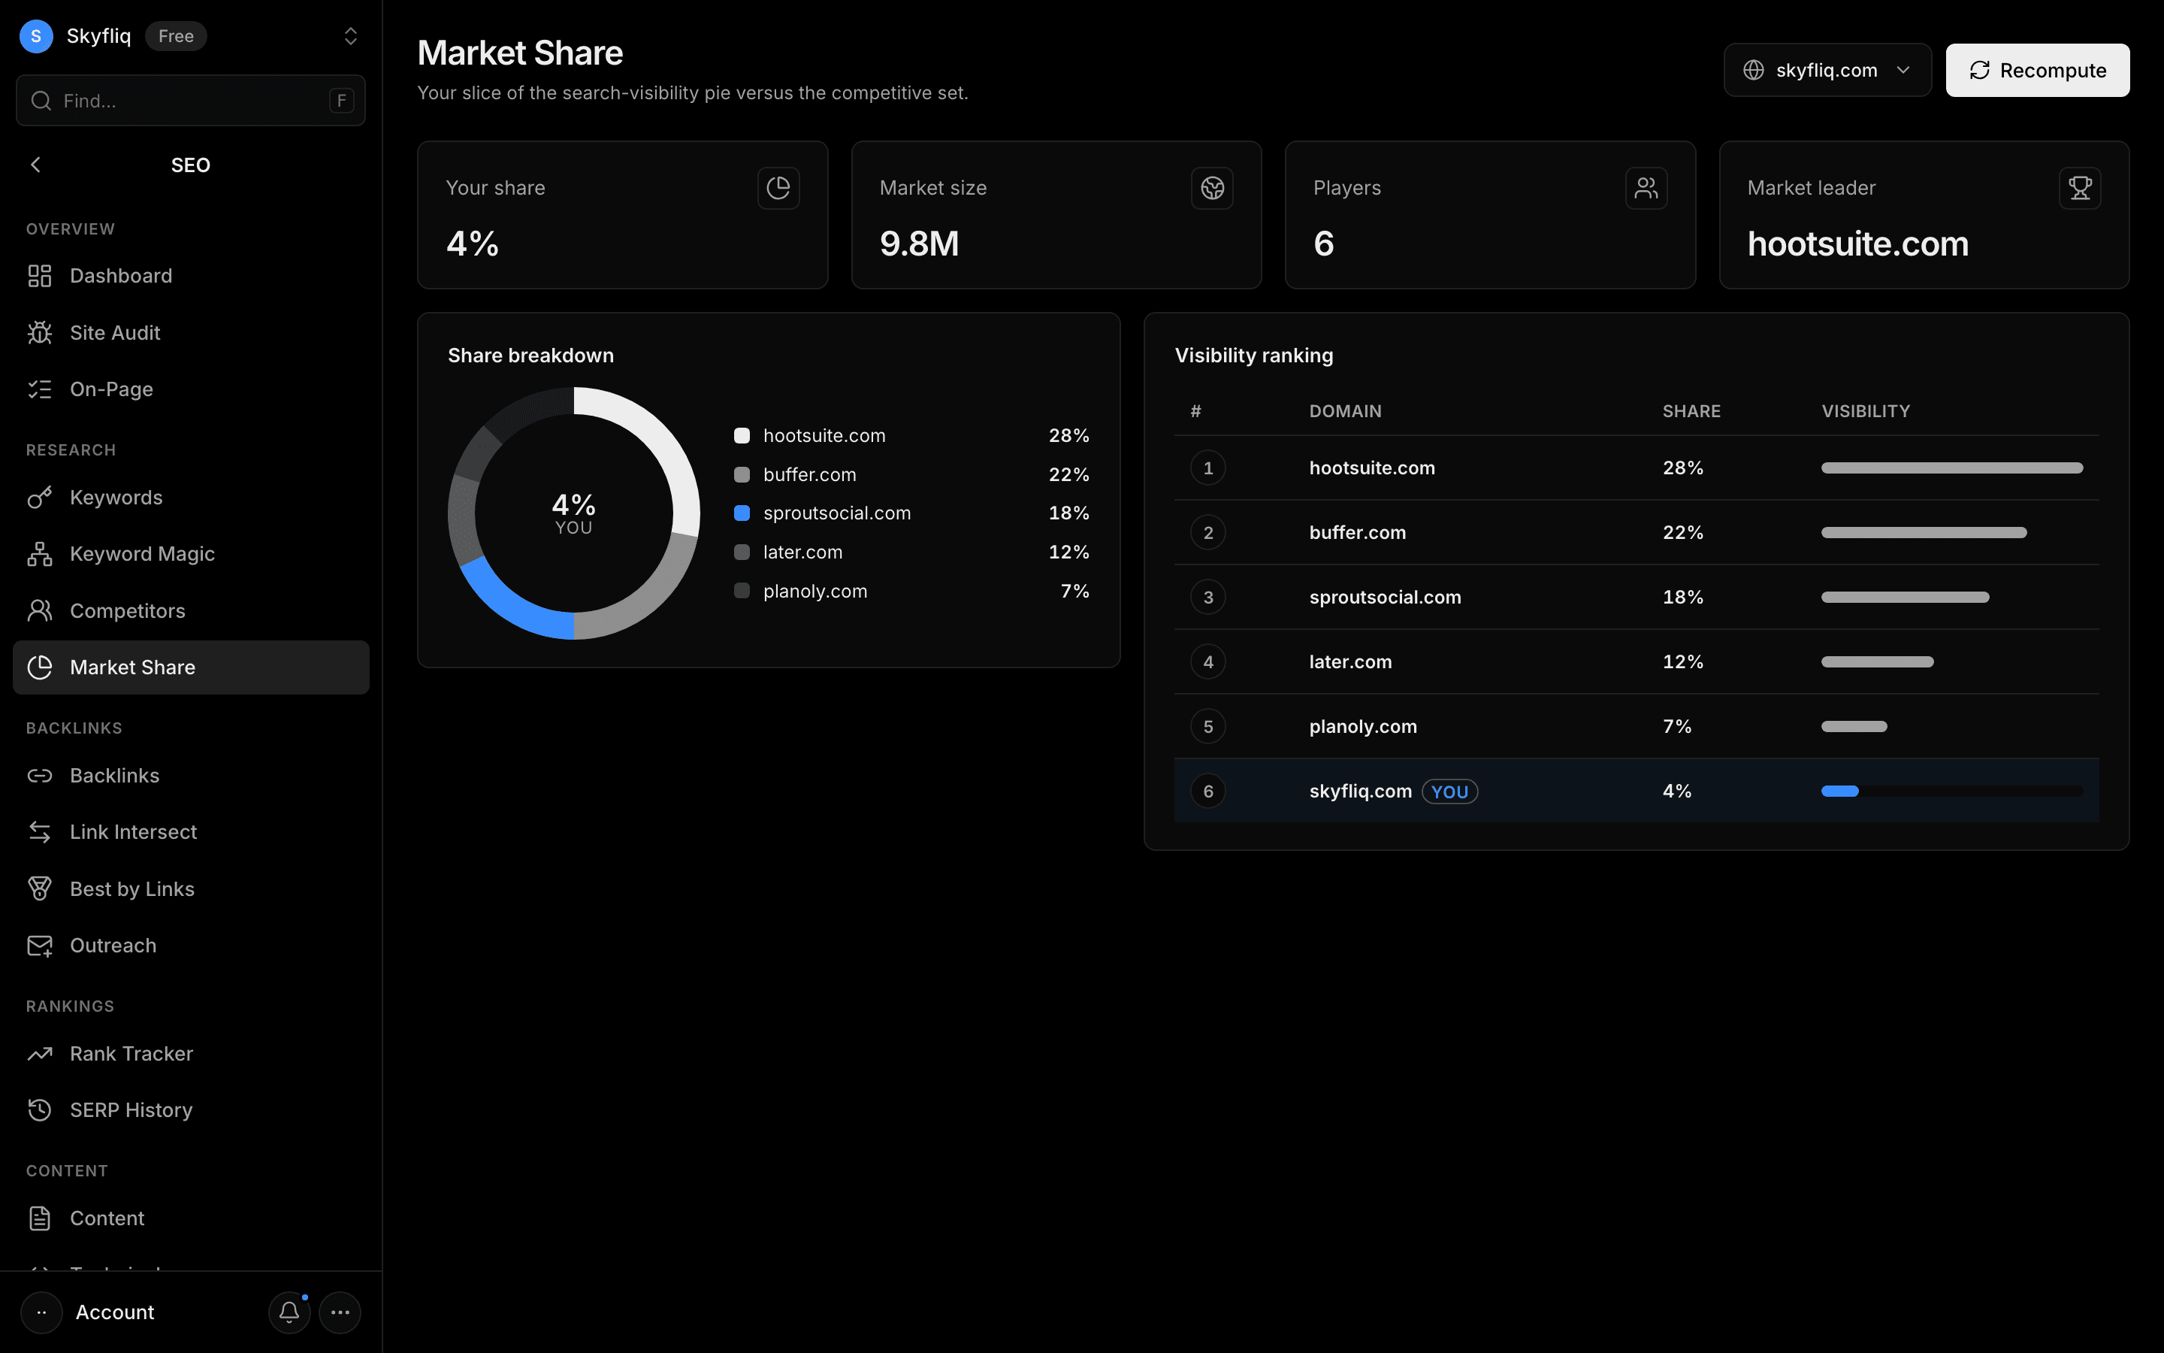Open the skyfliq.com domain dropdown
This screenshot has height=1353, width=2164.
coord(1827,70)
